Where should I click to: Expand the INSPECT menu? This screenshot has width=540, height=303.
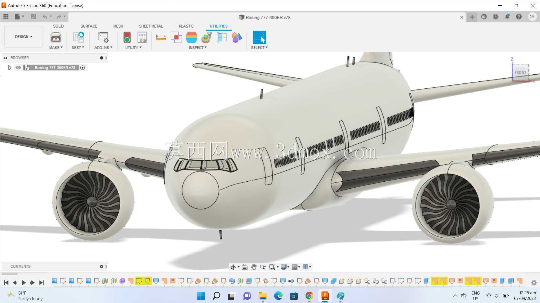click(198, 48)
